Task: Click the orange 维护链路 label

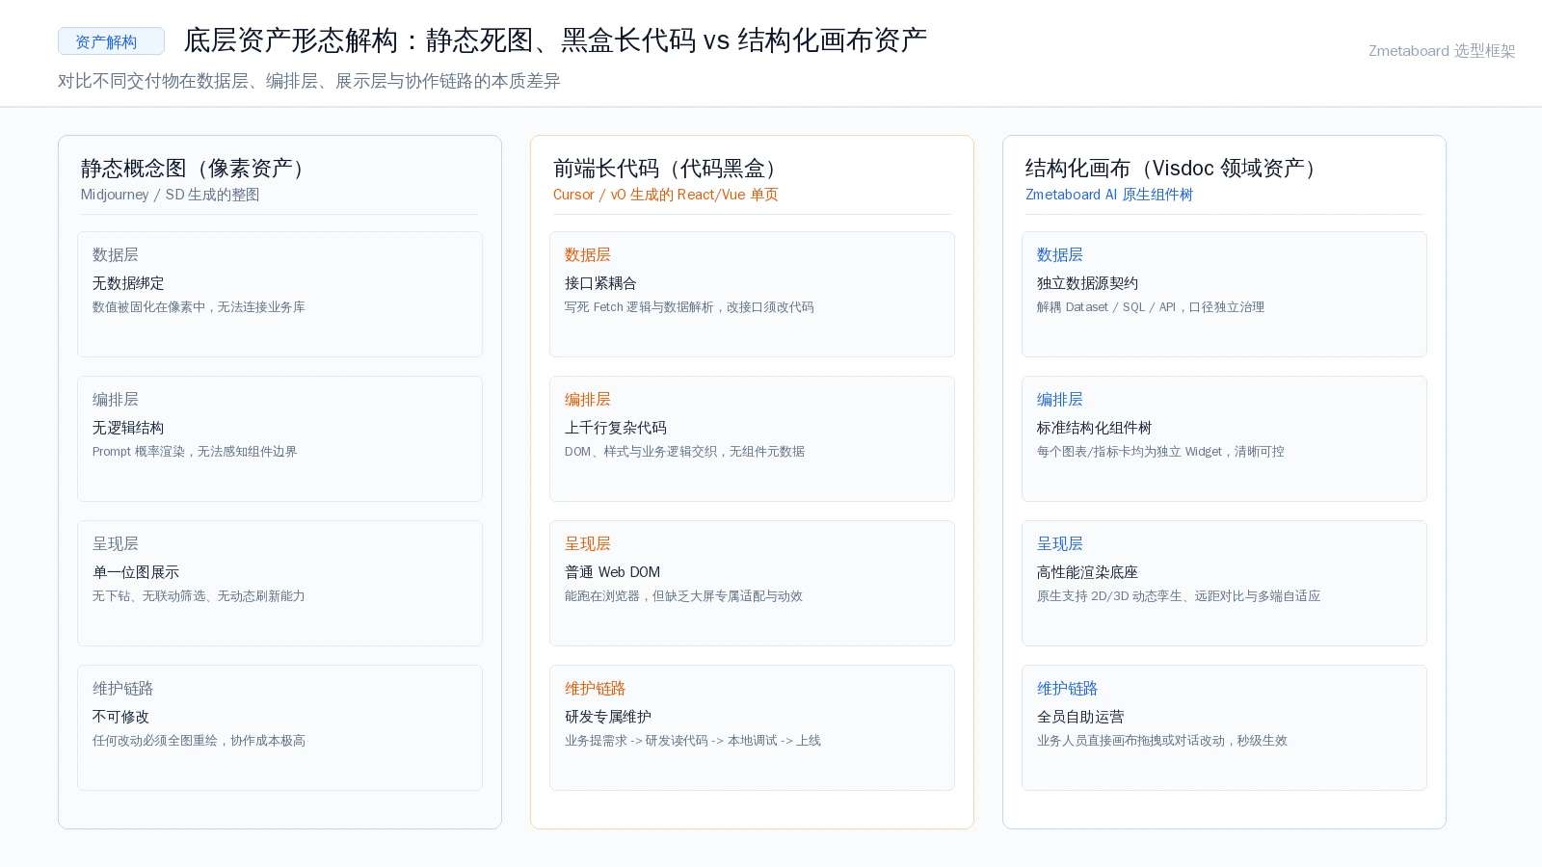Action: point(596,689)
